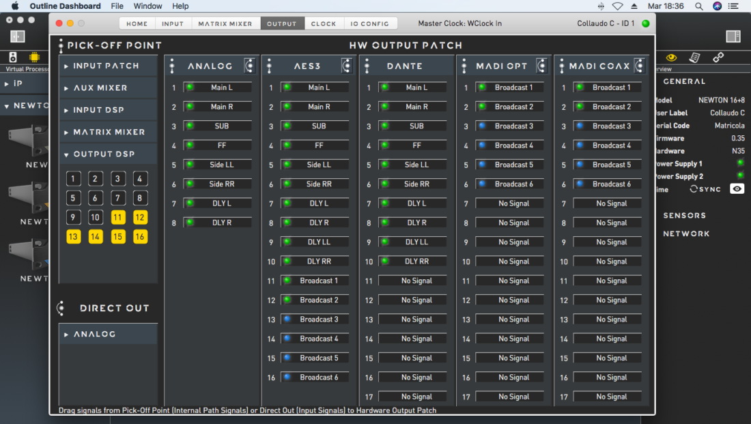Screen dimensions: 751x424
Task: Select AES3 output 11 Broadcast 1 slot
Action: click(x=315, y=281)
